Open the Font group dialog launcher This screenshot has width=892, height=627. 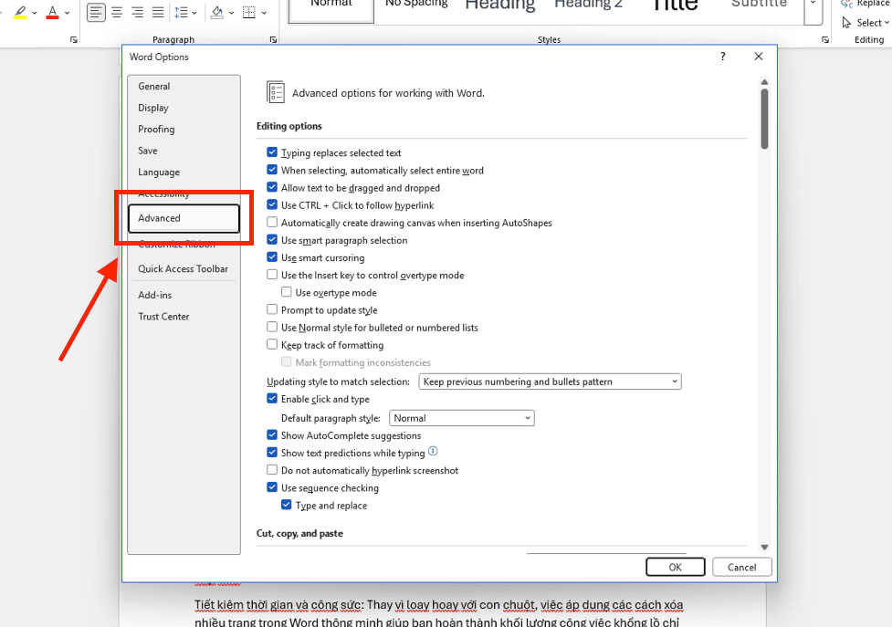[x=73, y=40]
